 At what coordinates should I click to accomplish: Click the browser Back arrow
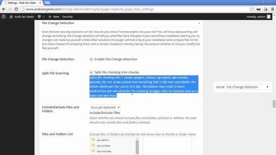tap(4, 9)
